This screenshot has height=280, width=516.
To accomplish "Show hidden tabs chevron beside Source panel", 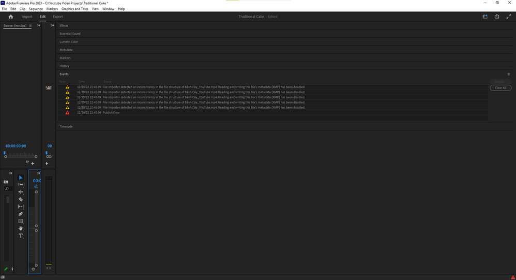I will [x=38, y=25].
